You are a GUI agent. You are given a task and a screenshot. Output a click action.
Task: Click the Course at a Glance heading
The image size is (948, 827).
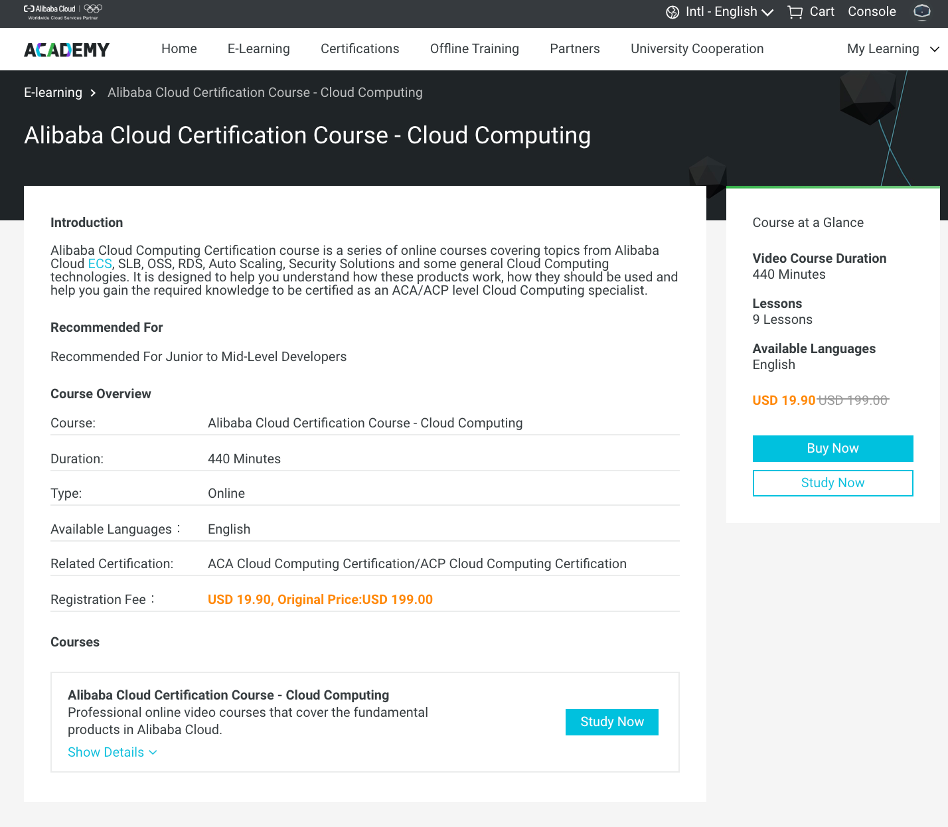808,222
